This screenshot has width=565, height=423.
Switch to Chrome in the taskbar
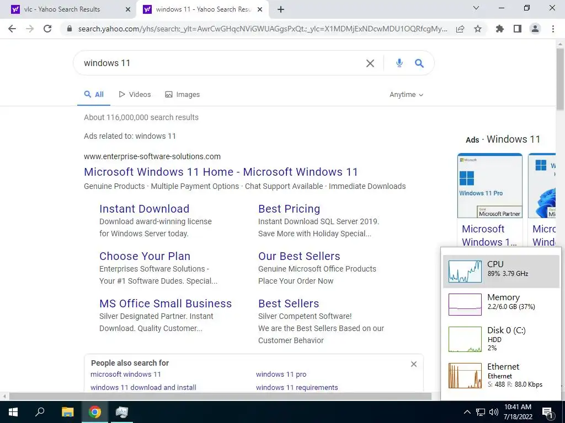[x=95, y=412]
